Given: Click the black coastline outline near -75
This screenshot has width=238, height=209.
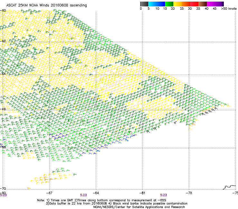Looking at the screenshot, I should point(230,187).
